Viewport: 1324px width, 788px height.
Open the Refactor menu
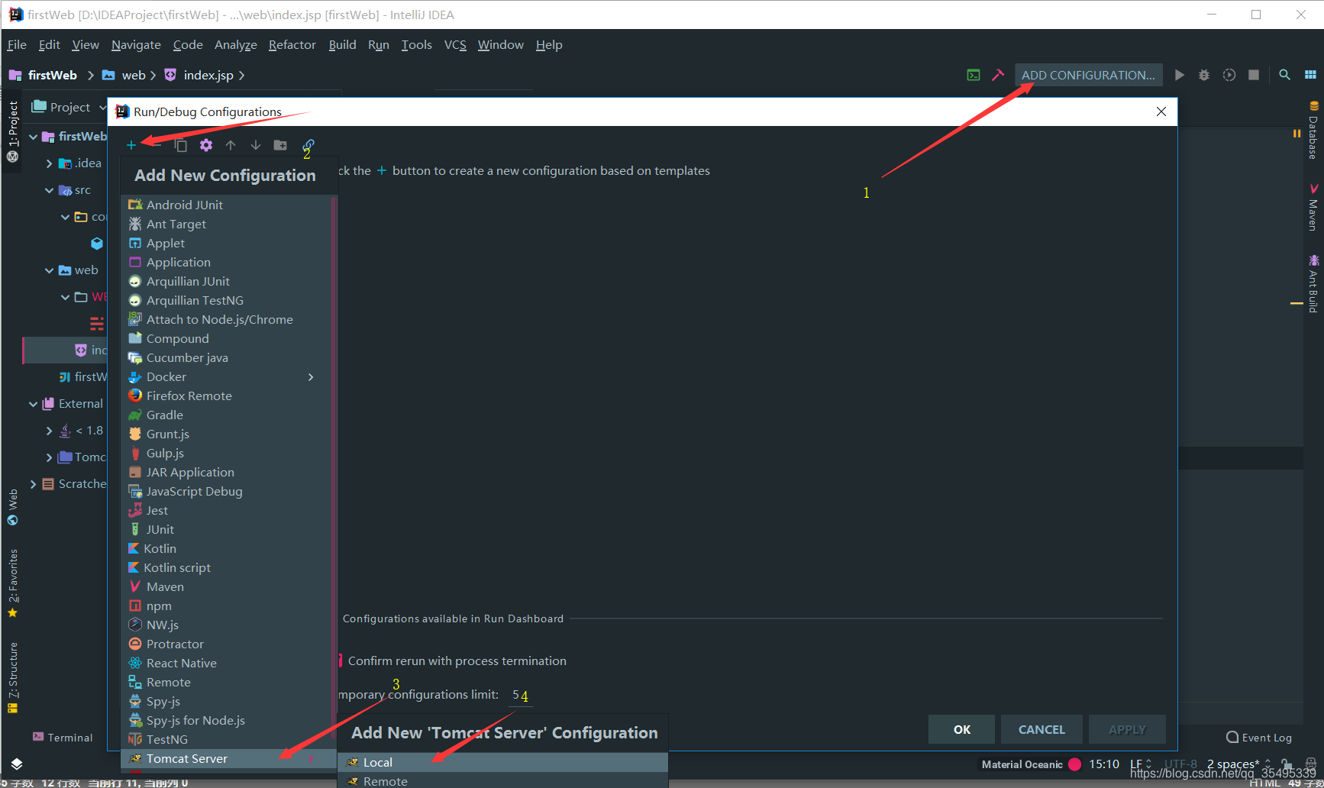click(292, 44)
